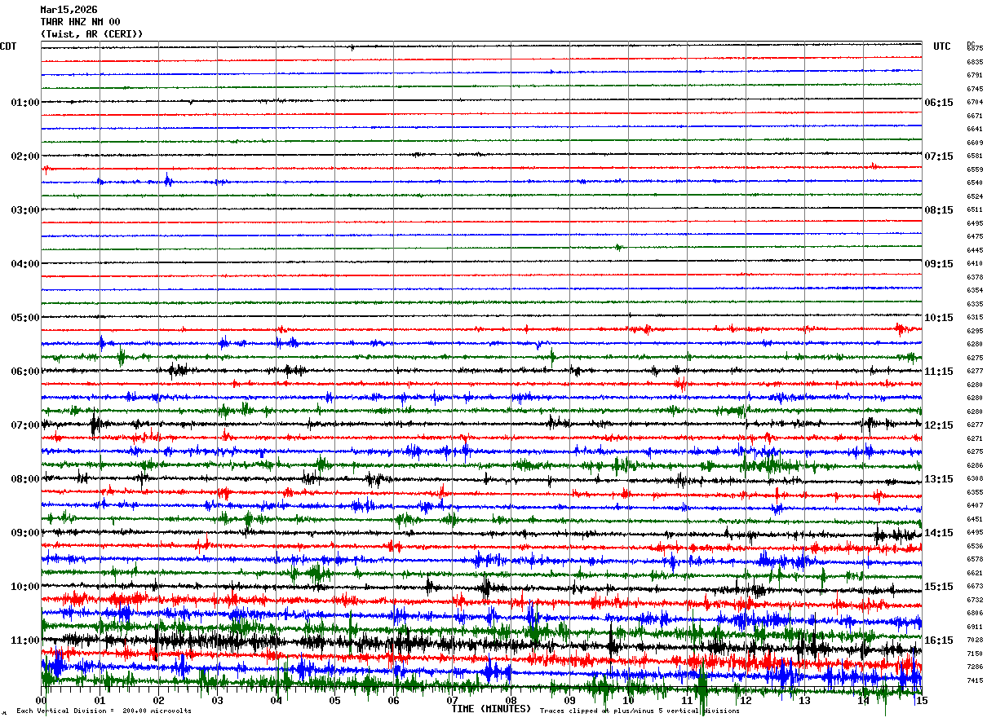This screenshot has width=987, height=722.
Task: Click the vertical division microvolts scale note
Action: pos(104,711)
